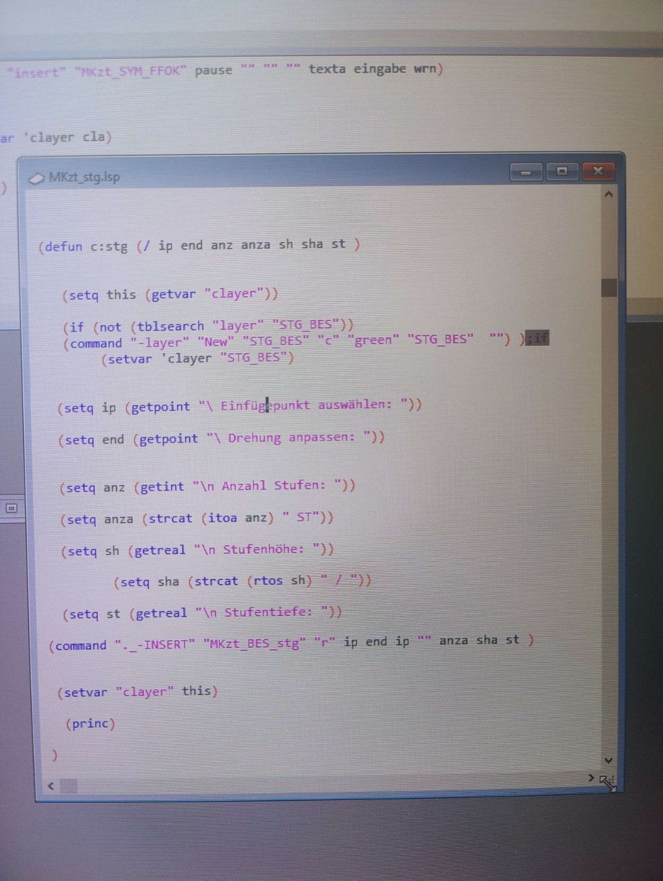Image resolution: width=663 pixels, height=881 pixels.
Task: Click the 'Stufentiefe:' getreal line
Action: pos(203,613)
